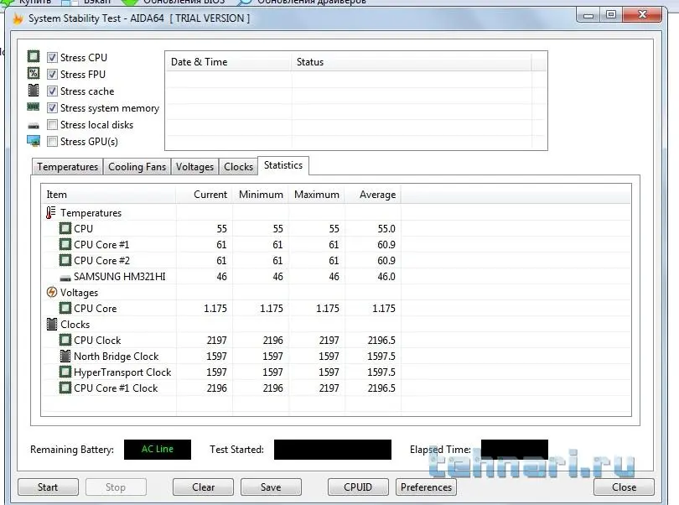The width and height of the screenshot is (679, 505).
Task: Click the icon beside CPU Clock row
Action: (65, 340)
